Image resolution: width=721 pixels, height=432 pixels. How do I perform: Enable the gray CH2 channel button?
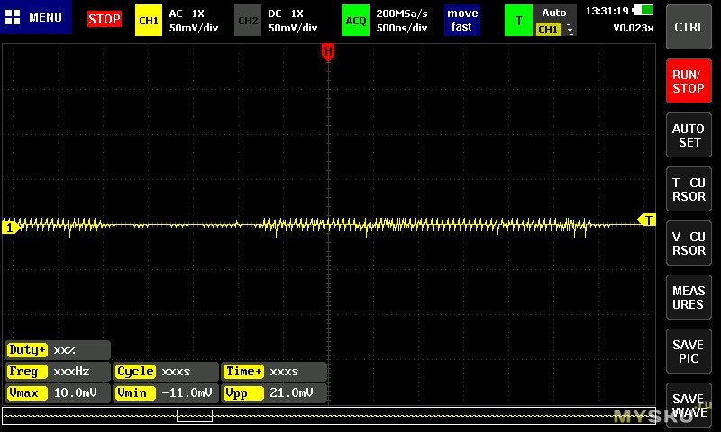248,21
